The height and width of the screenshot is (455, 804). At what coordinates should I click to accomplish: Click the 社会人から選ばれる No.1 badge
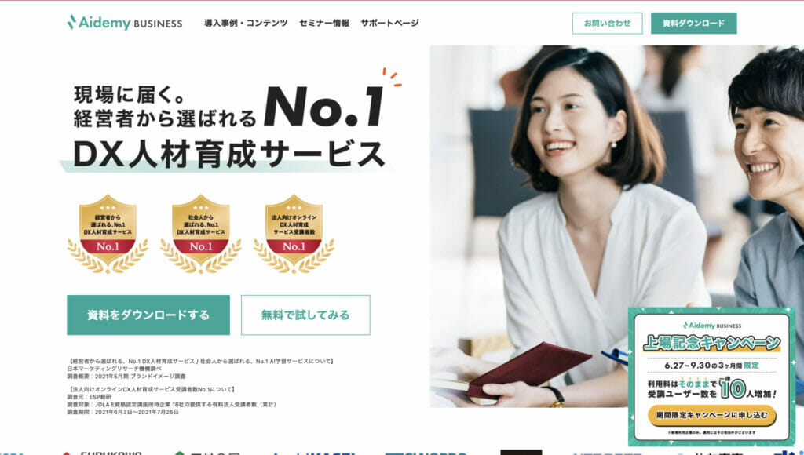click(200, 234)
